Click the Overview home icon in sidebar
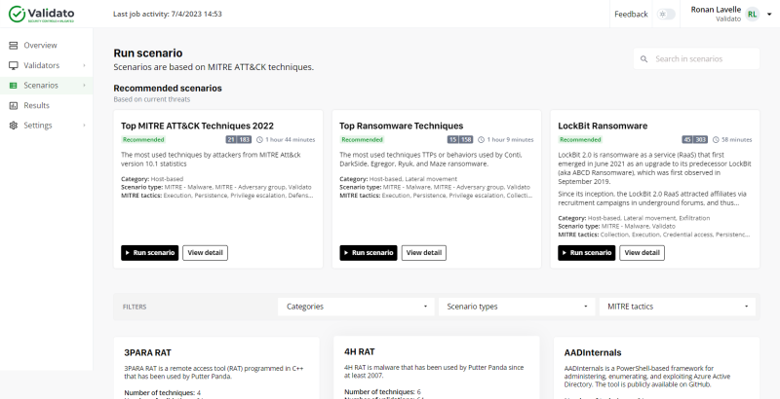 tap(14, 46)
